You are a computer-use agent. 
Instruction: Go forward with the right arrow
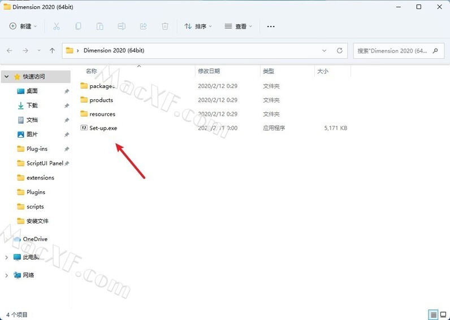click(25, 51)
